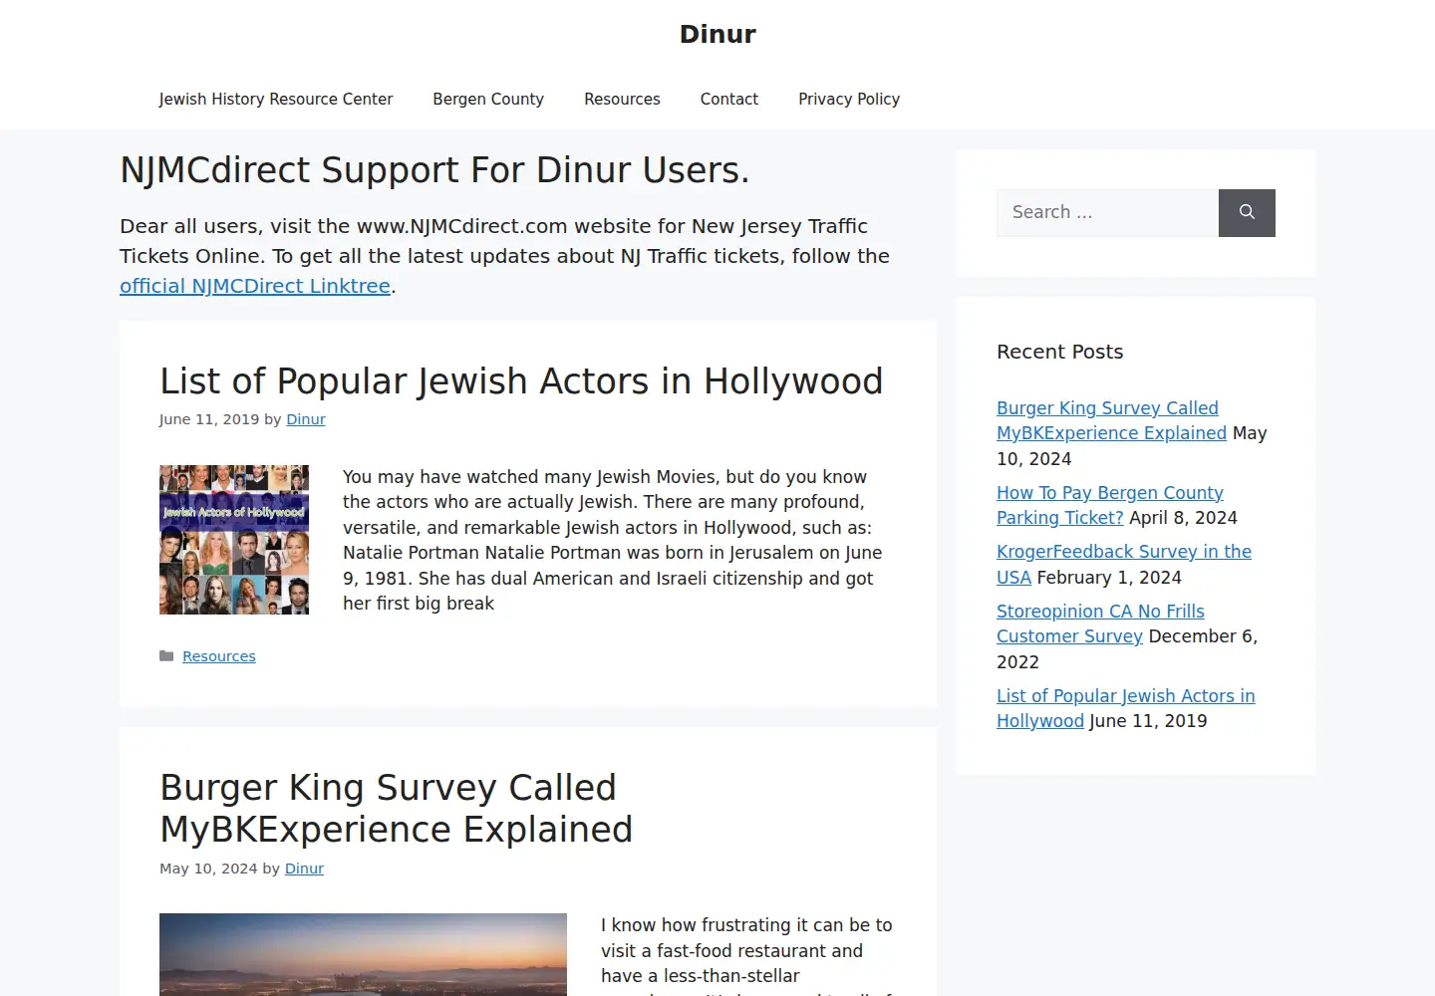Open the Dinur site title

717,35
